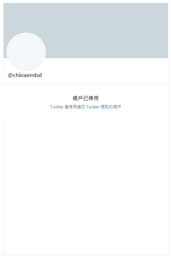The width and height of the screenshot is (171, 256).
Task: Select the @chinaembsl handle text
Action: pyautogui.click(x=25, y=75)
